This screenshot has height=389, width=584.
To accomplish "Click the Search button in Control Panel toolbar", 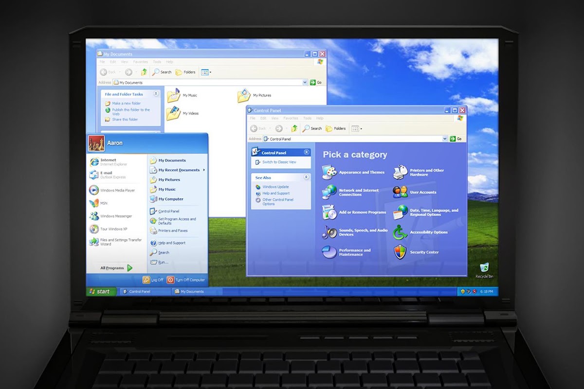I will click(x=312, y=128).
